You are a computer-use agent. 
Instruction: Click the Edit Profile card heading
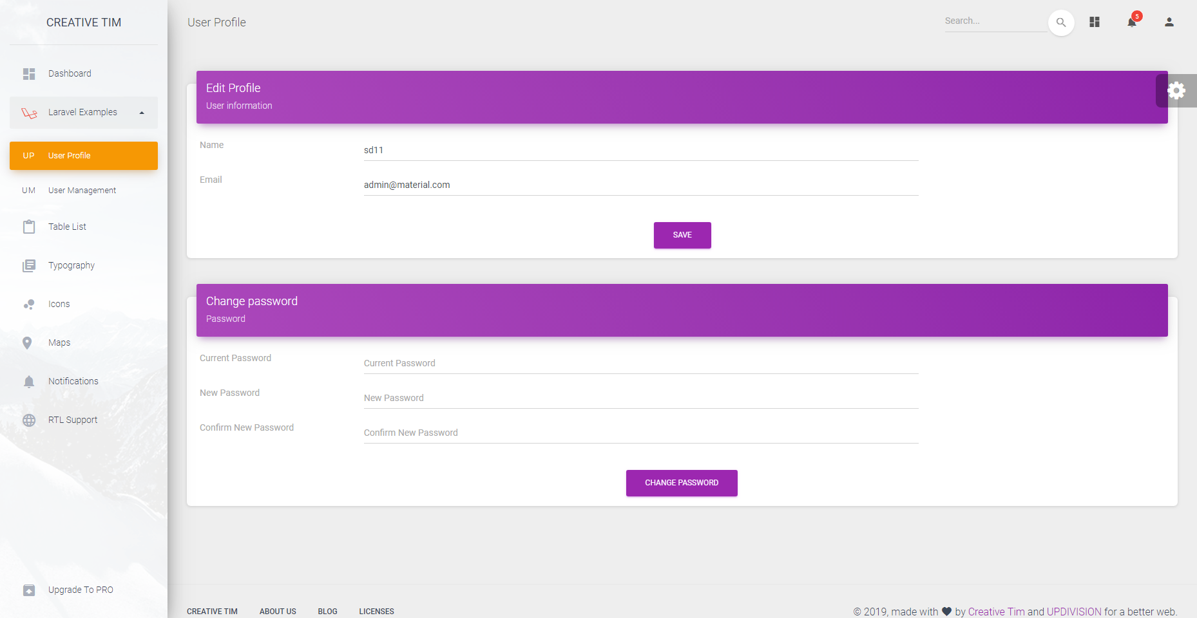233,88
